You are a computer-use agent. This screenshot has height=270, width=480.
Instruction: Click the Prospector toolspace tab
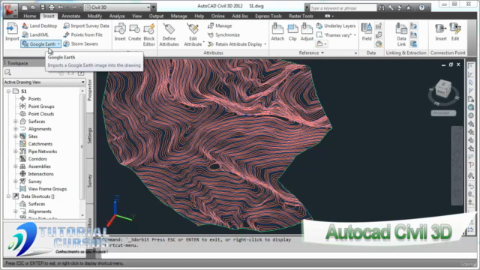[x=90, y=90]
